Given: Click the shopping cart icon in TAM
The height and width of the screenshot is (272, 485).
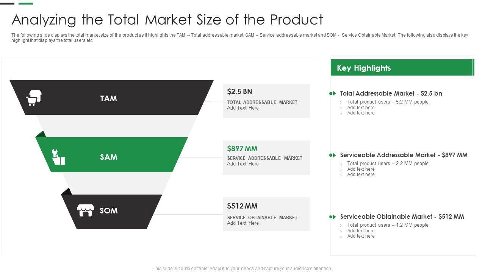Looking at the screenshot, I should tap(33, 98).
